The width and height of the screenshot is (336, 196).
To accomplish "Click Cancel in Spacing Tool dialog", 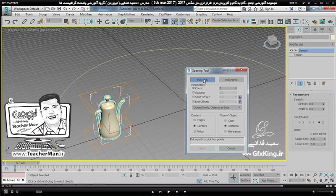I will [x=231, y=148].
